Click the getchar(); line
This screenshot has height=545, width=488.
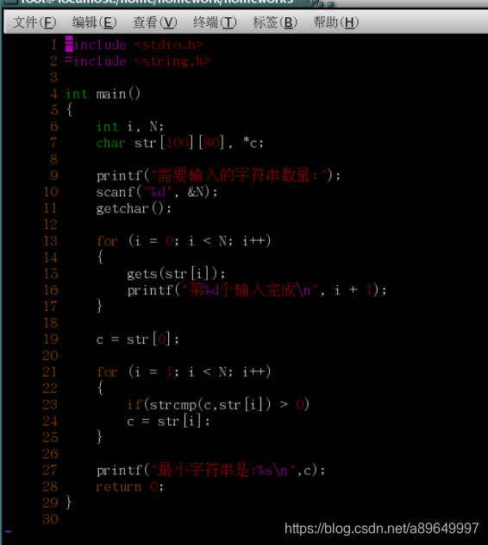(134, 208)
